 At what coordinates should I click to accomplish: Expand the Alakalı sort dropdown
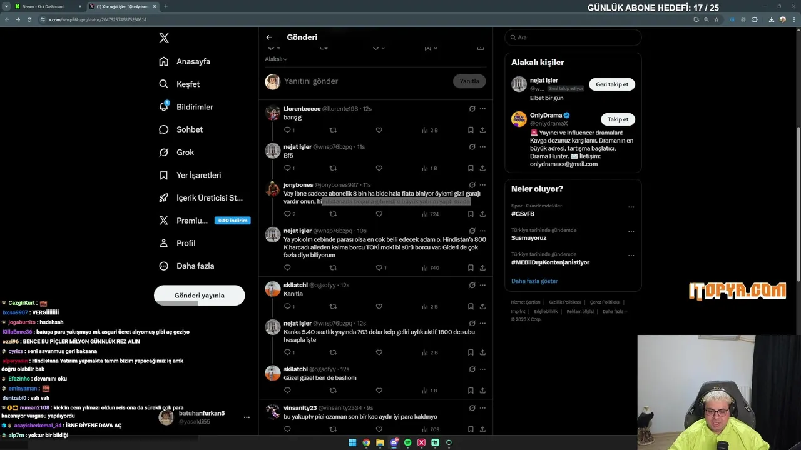tap(276, 59)
